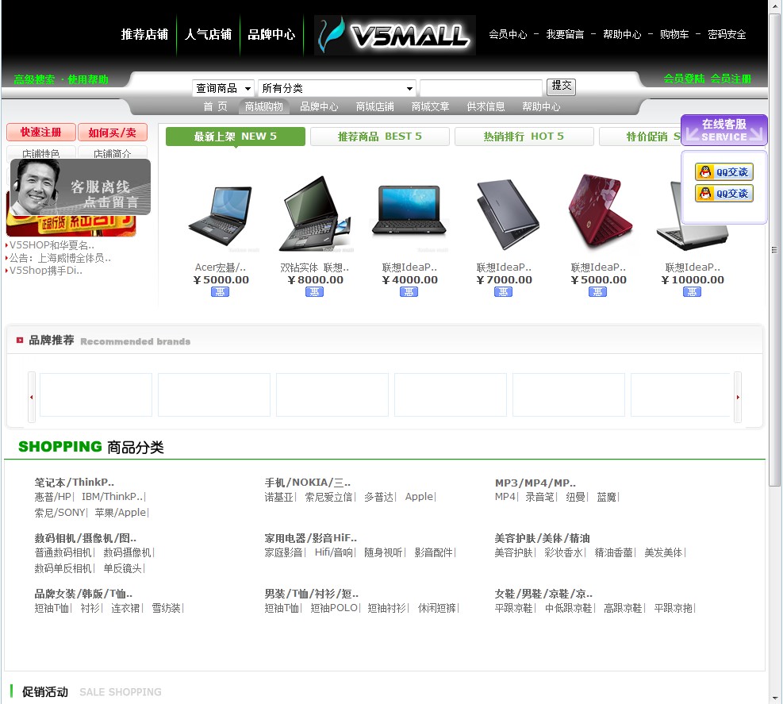Open category 笔记本/ThinkP..

[x=74, y=482]
